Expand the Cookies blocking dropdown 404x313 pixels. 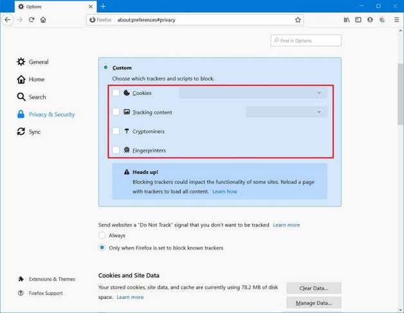pyautogui.click(x=253, y=93)
